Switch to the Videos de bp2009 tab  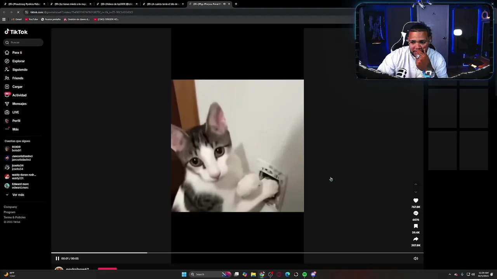pos(116,4)
